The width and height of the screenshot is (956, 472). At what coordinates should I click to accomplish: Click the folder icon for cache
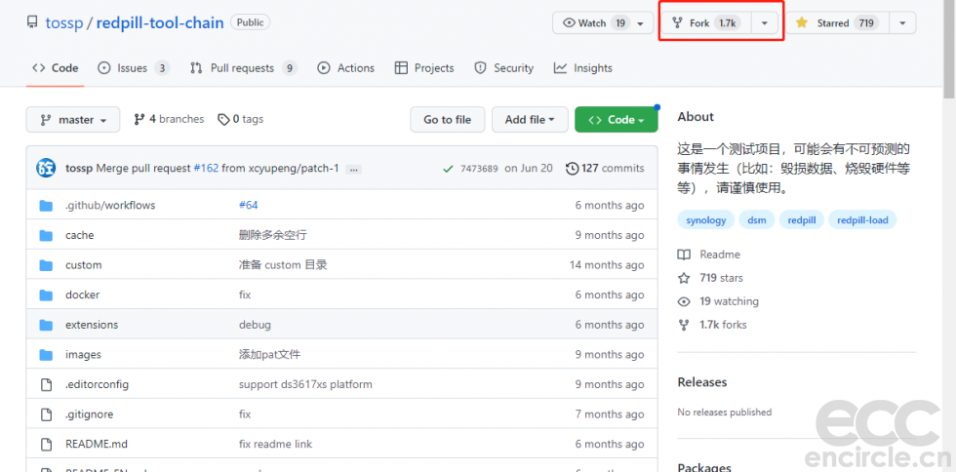[46, 235]
